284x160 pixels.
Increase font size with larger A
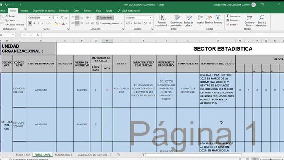pyautogui.click(x=62, y=18)
